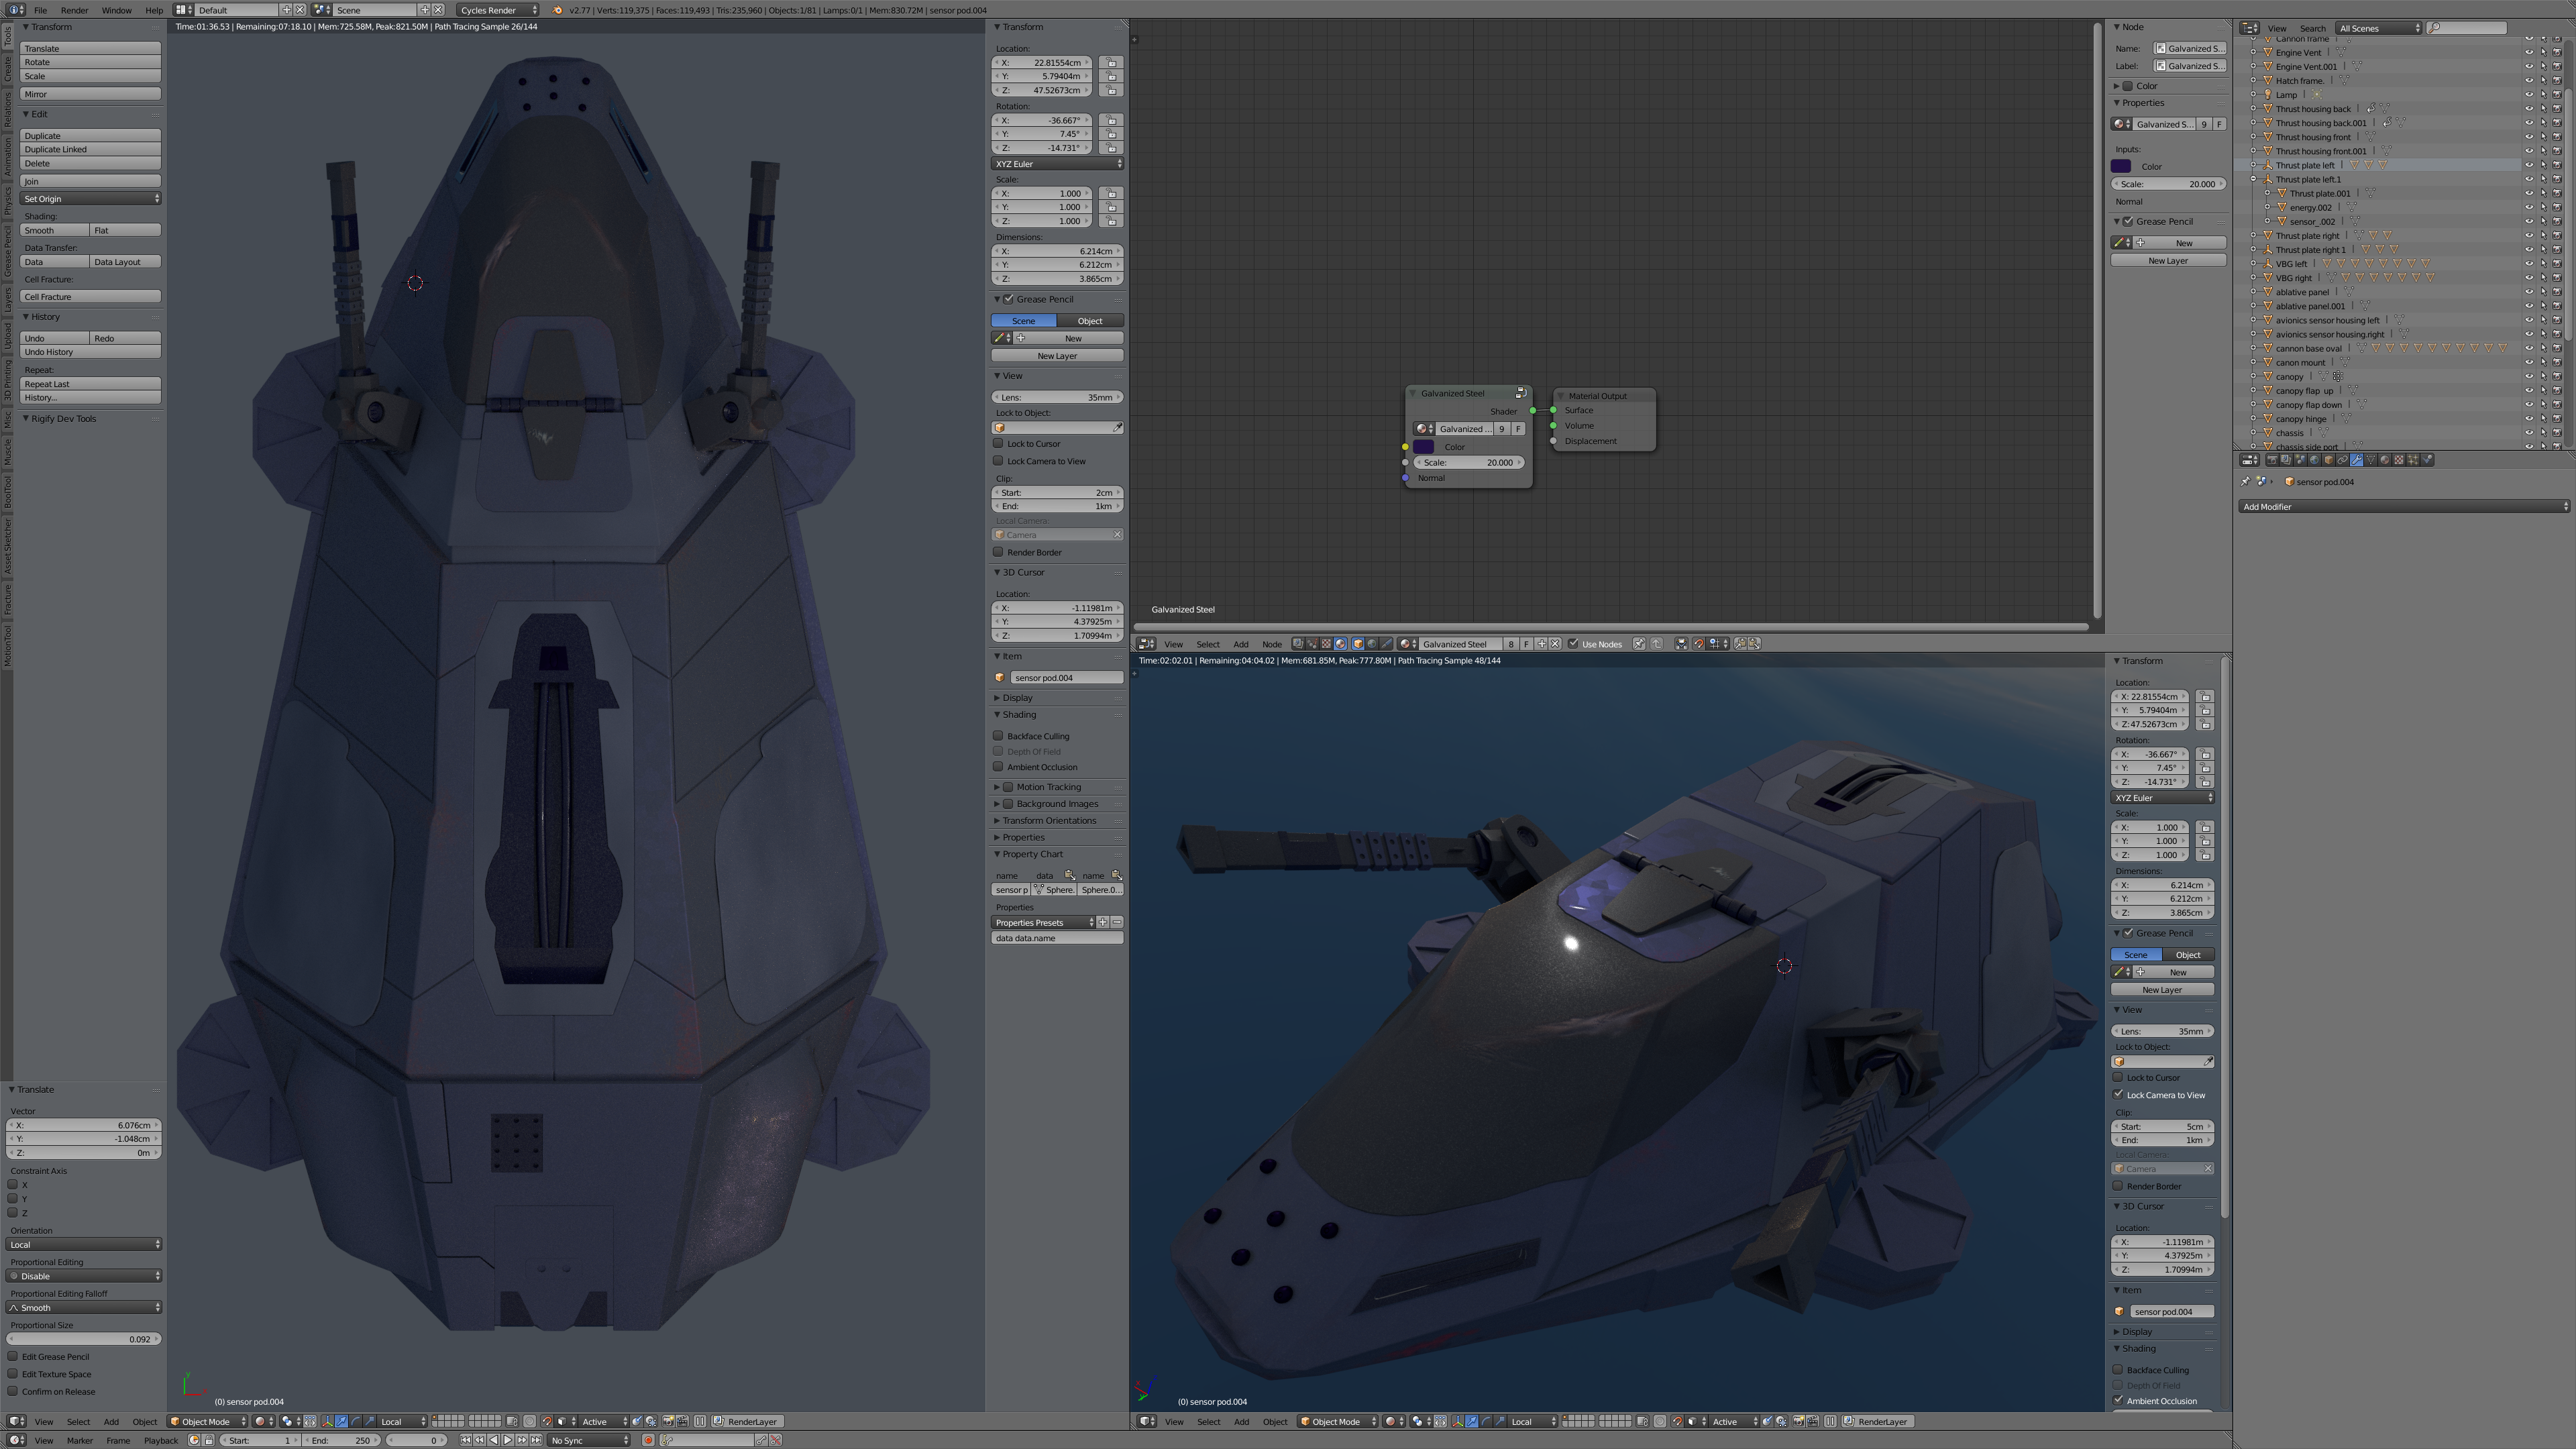Enable Render Border in left viewport panel

pyautogui.click(x=998, y=552)
